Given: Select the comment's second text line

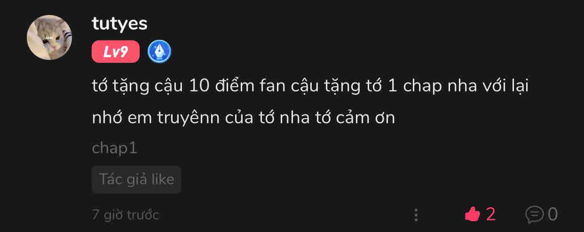Looking at the screenshot, I should tap(244, 117).
